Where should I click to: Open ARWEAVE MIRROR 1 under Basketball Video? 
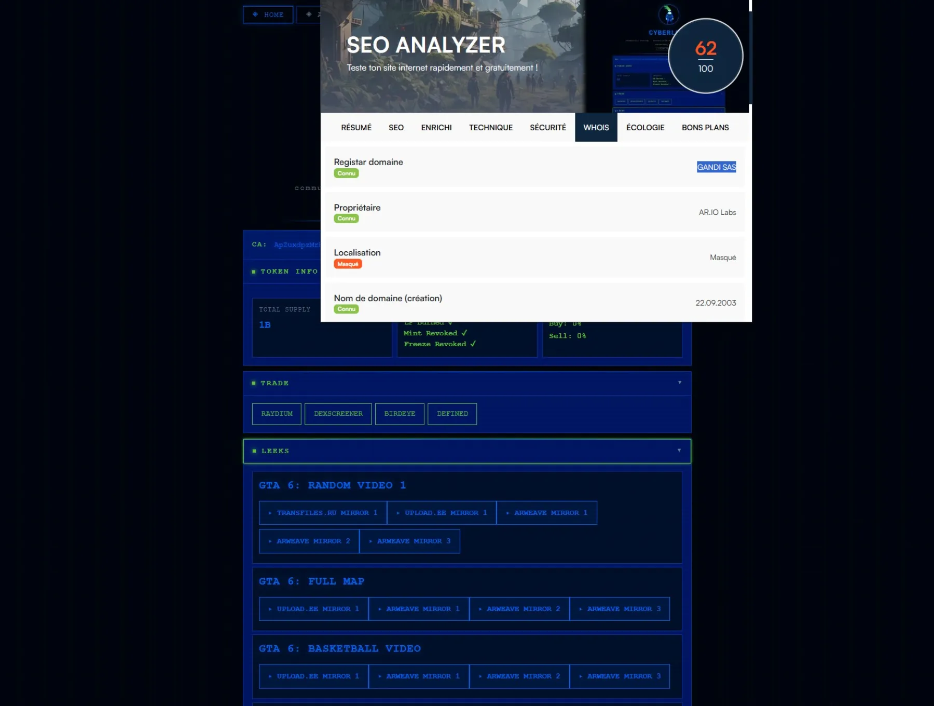point(419,676)
